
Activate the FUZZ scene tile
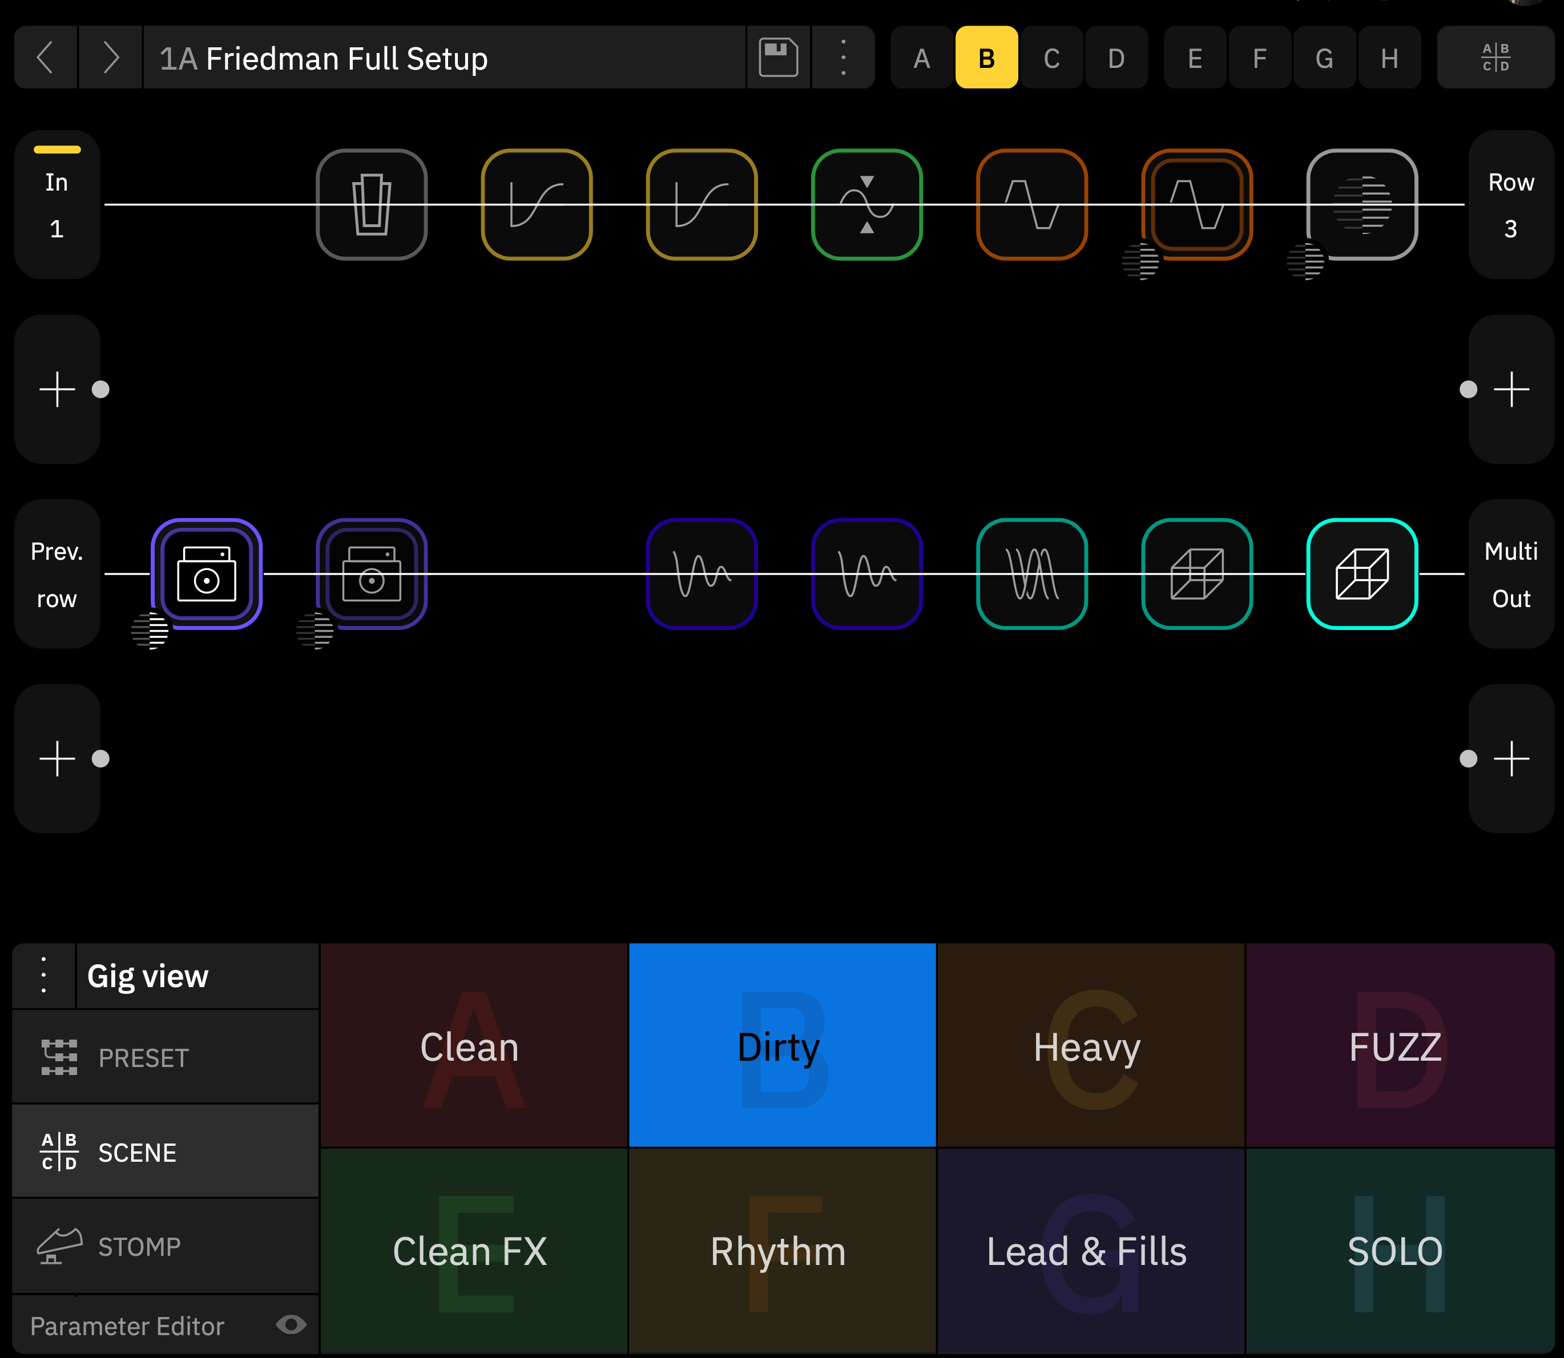(x=1400, y=1045)
